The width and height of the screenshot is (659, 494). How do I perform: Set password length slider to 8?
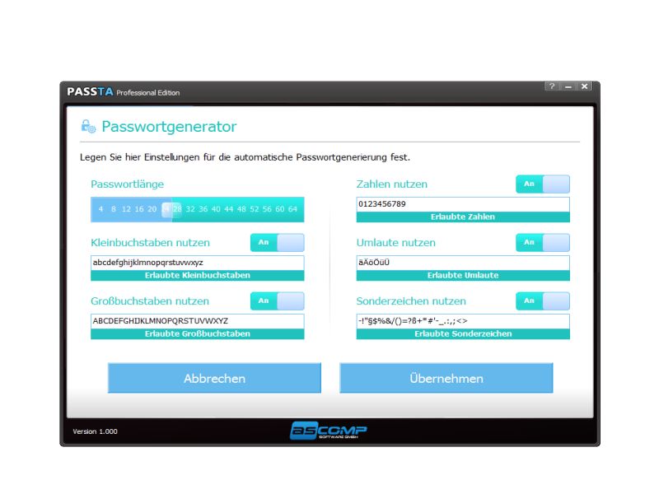coord(114,209)
